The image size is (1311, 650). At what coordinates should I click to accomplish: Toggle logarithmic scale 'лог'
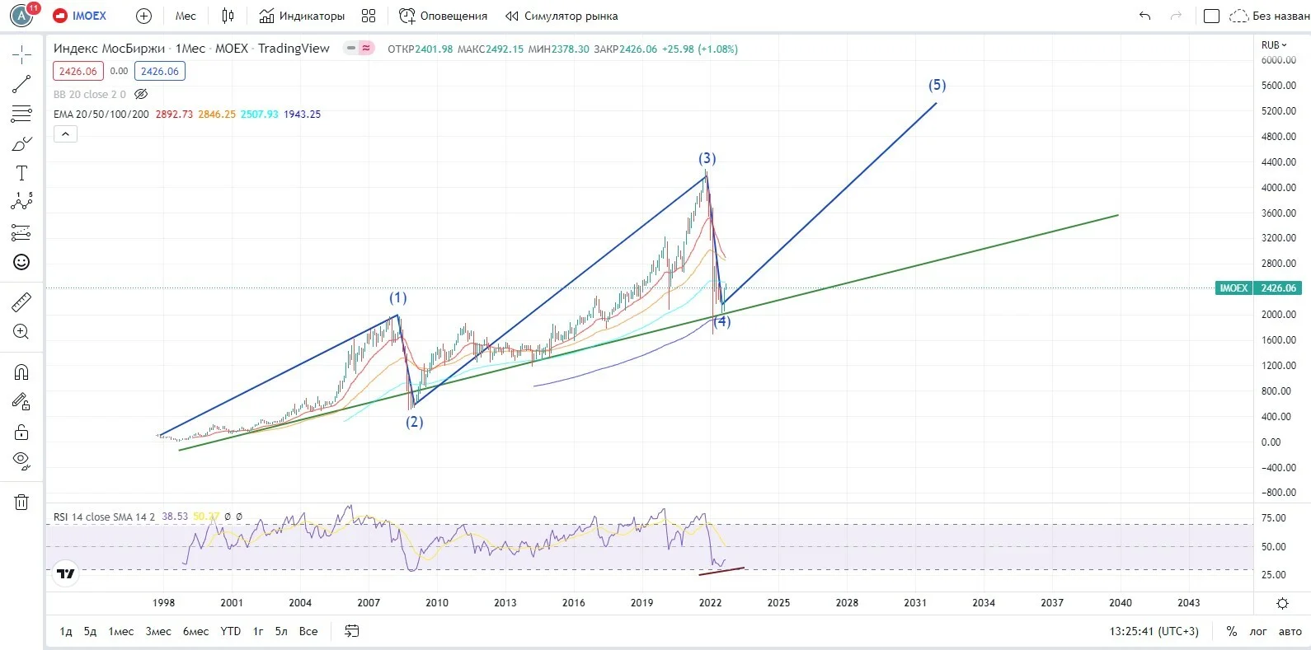coord(1258,631)
